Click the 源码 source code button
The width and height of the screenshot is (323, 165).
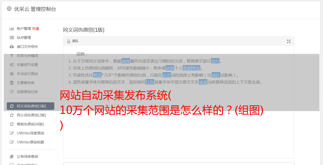coord(73,41)
